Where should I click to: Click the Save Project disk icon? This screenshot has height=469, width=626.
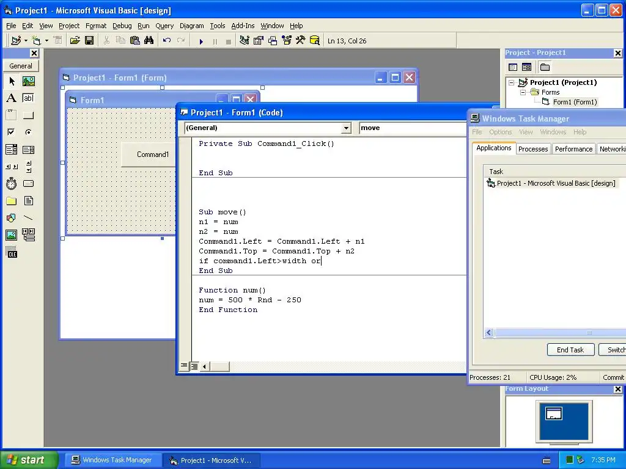(x=89, y=41)
